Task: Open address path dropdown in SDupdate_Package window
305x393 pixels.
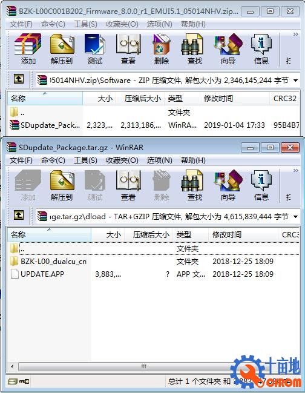Action: point(296,217)
